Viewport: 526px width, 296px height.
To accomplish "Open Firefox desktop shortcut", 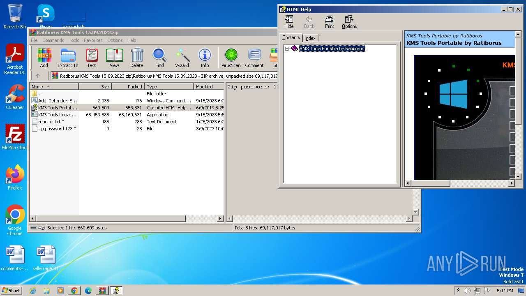I will [x=15, y=178].
